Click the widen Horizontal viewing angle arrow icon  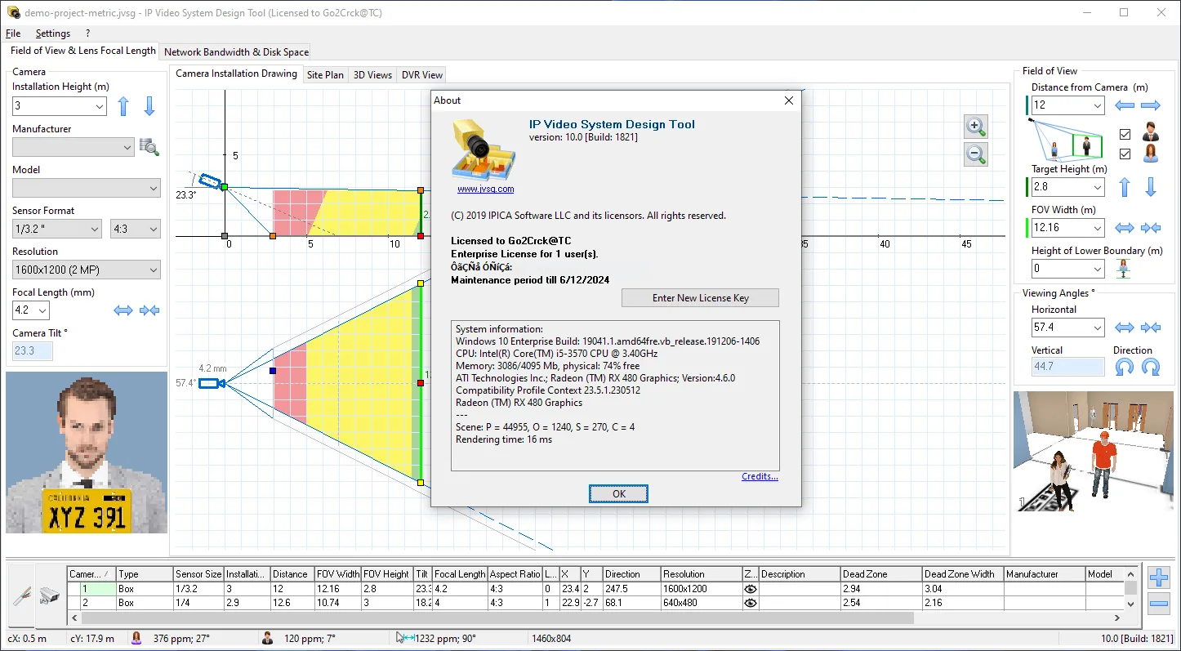coord(1125,328)
